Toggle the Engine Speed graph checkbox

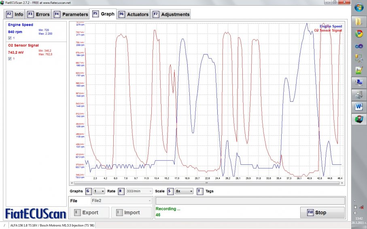click(x=10, y=38)
